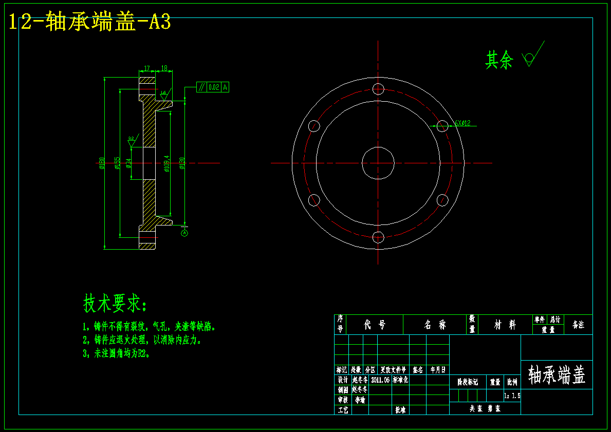Screen dimensions: 611x432
Task: Select the "签名" cell
Action: click(x=418, y=370)
